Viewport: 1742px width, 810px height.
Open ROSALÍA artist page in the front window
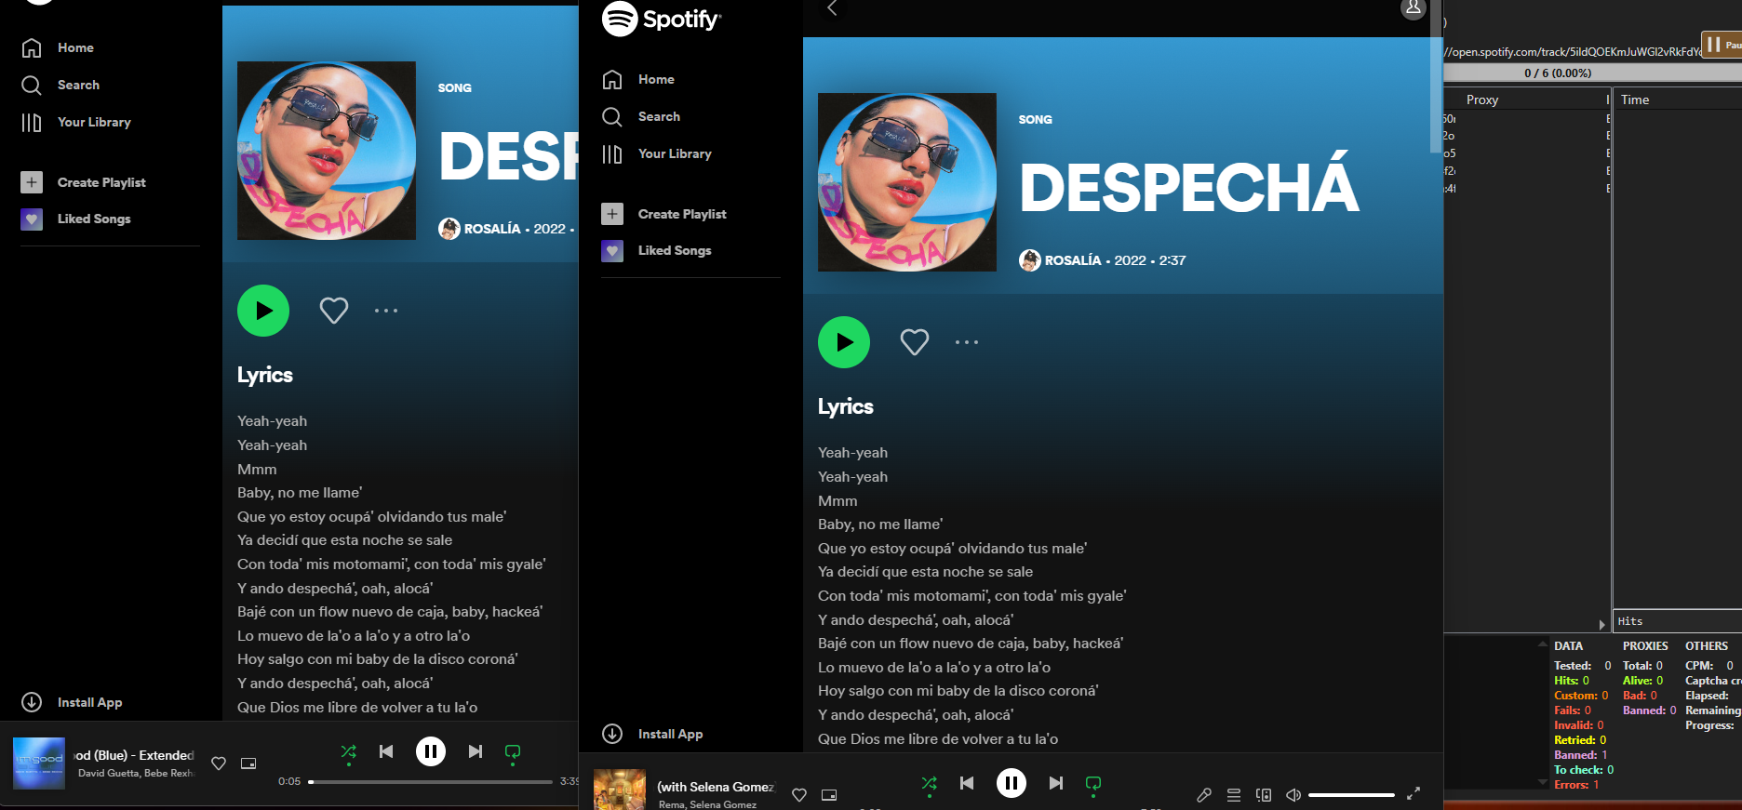point(1073,260)
